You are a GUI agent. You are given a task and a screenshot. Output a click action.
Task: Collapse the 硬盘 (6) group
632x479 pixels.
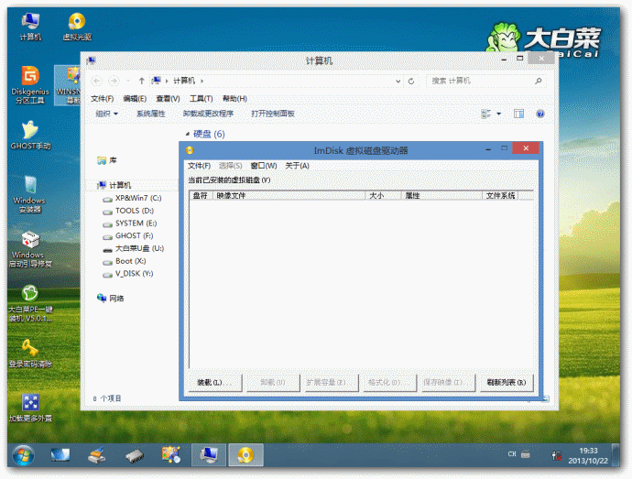coord(187,134)
